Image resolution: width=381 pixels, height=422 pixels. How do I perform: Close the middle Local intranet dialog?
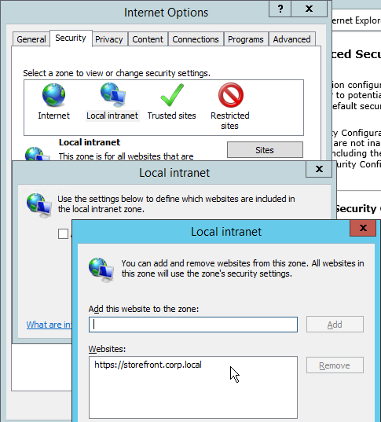tap(319, 169)
